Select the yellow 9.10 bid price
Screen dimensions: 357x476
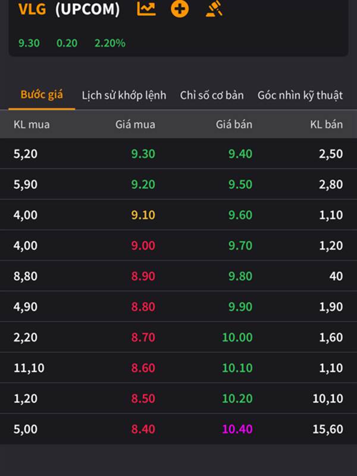[x=143, y=215]
